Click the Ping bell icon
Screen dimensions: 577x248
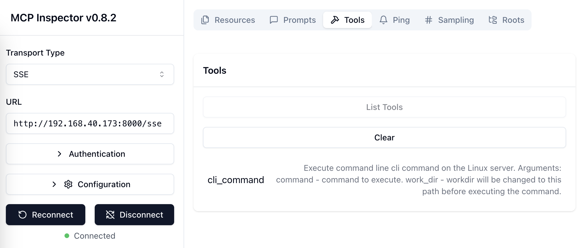[383, 20]
